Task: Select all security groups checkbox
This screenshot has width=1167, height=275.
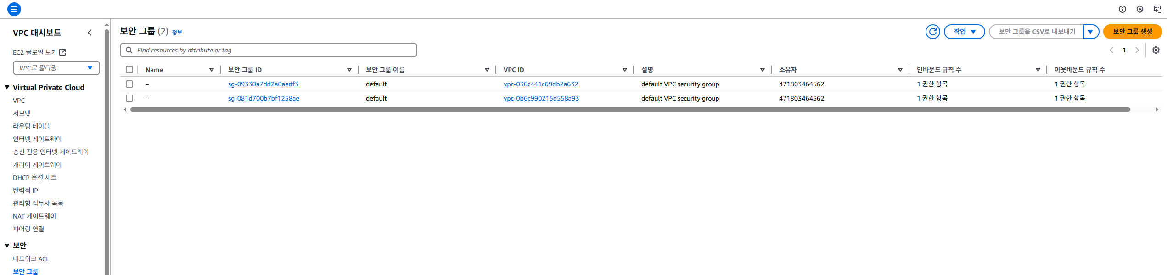Action: [x=129, y=69]
